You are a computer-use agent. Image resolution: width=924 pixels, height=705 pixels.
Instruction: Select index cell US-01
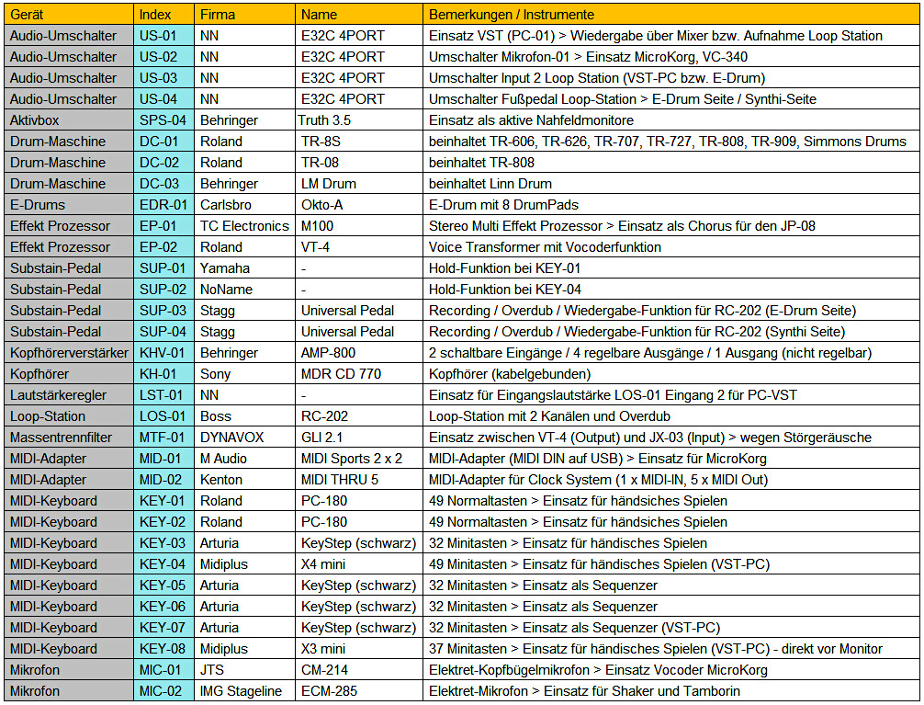pyautogui.click(x=163, y=36)
